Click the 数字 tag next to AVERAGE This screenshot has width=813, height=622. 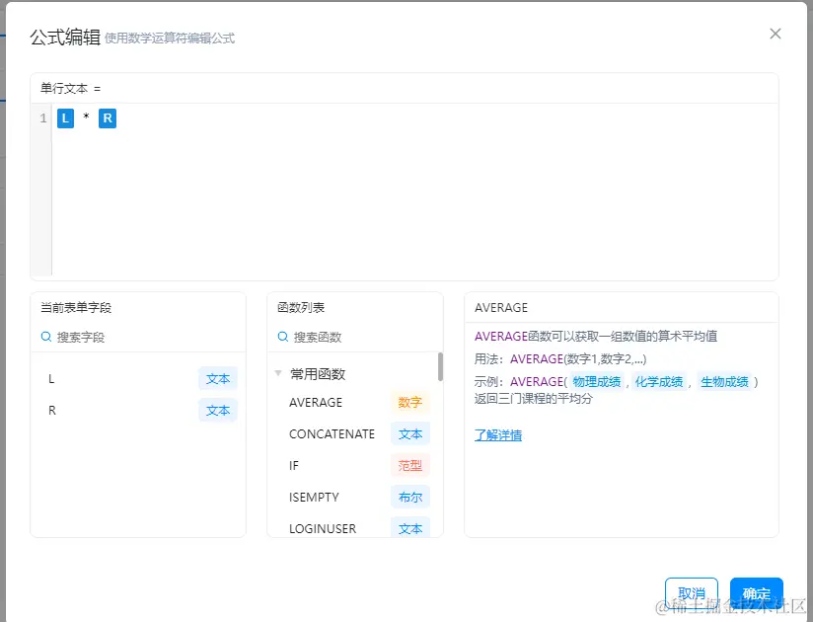pyautogui.click(x=410, y=403)
